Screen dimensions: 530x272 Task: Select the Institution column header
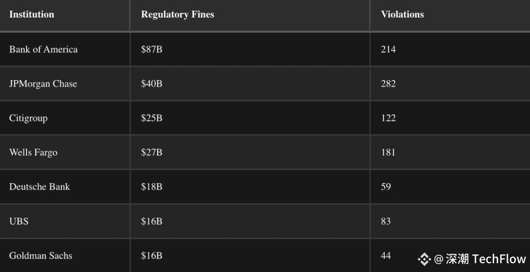32,15
